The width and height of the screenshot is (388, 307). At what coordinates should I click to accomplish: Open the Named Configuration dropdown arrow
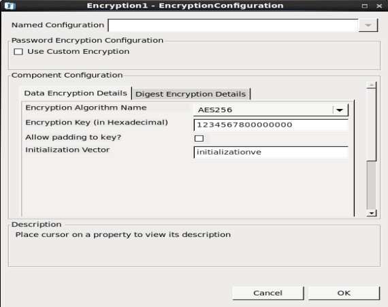pyautogui.click(x=368, y=25)
